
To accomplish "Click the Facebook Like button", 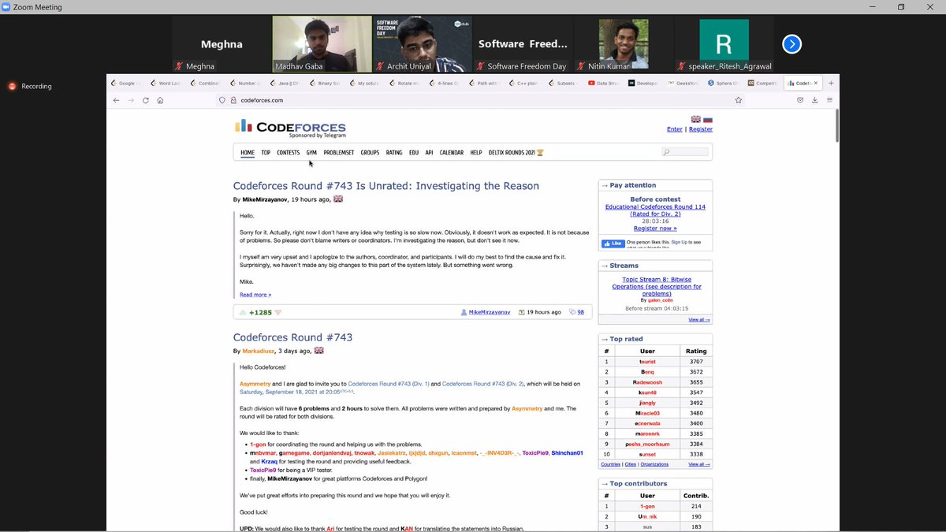I will [613, 244].
